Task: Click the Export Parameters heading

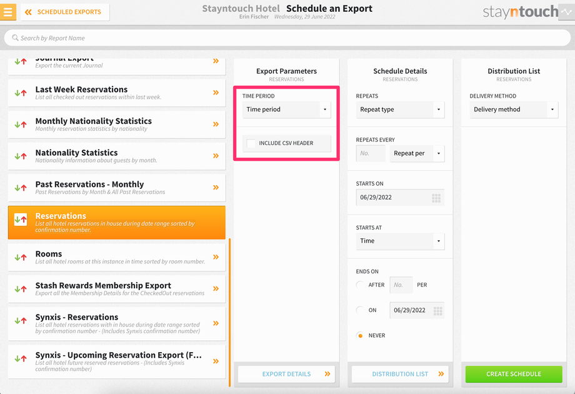Action: (286, 71)
